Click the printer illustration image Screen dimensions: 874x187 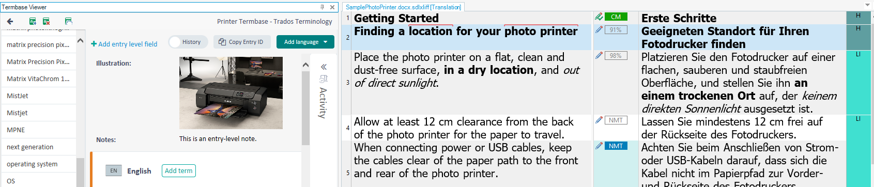coord(231,93)
